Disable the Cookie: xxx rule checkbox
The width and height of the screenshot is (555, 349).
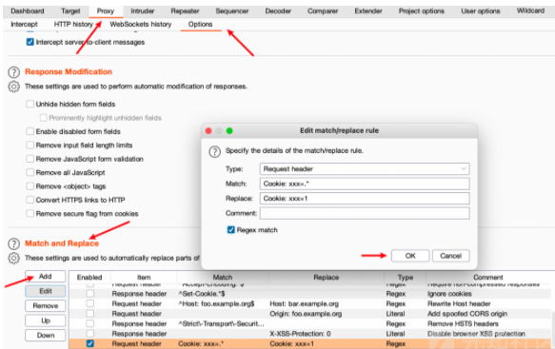coord(90,343)
